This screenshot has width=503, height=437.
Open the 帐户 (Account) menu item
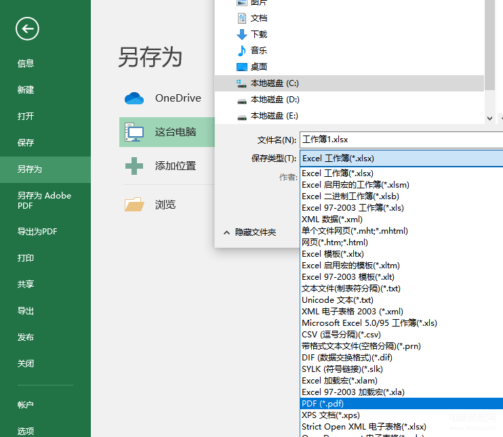coord(26,405)
